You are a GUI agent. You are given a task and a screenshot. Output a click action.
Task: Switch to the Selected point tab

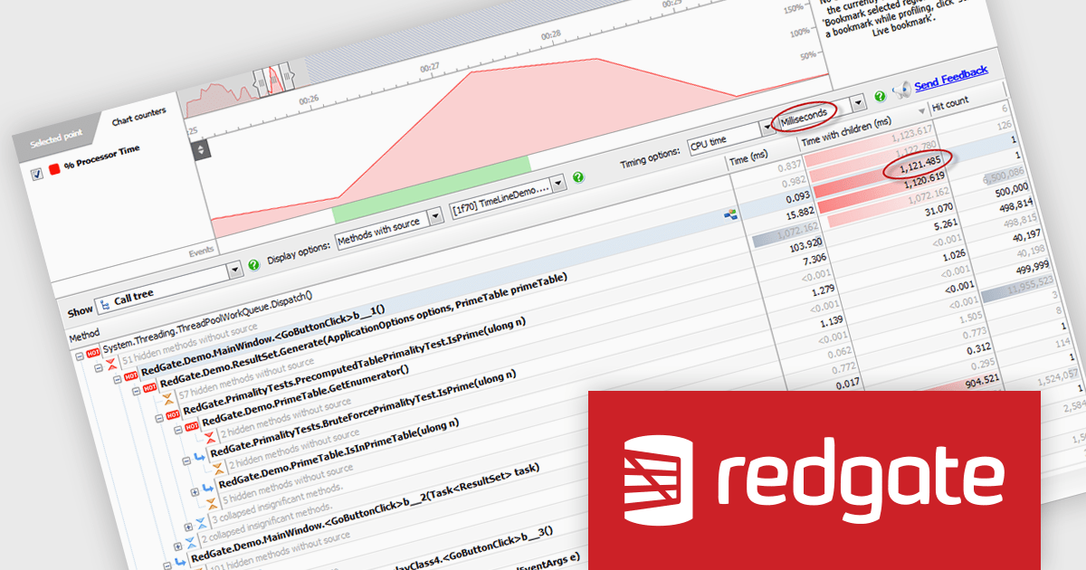point(56,139)
